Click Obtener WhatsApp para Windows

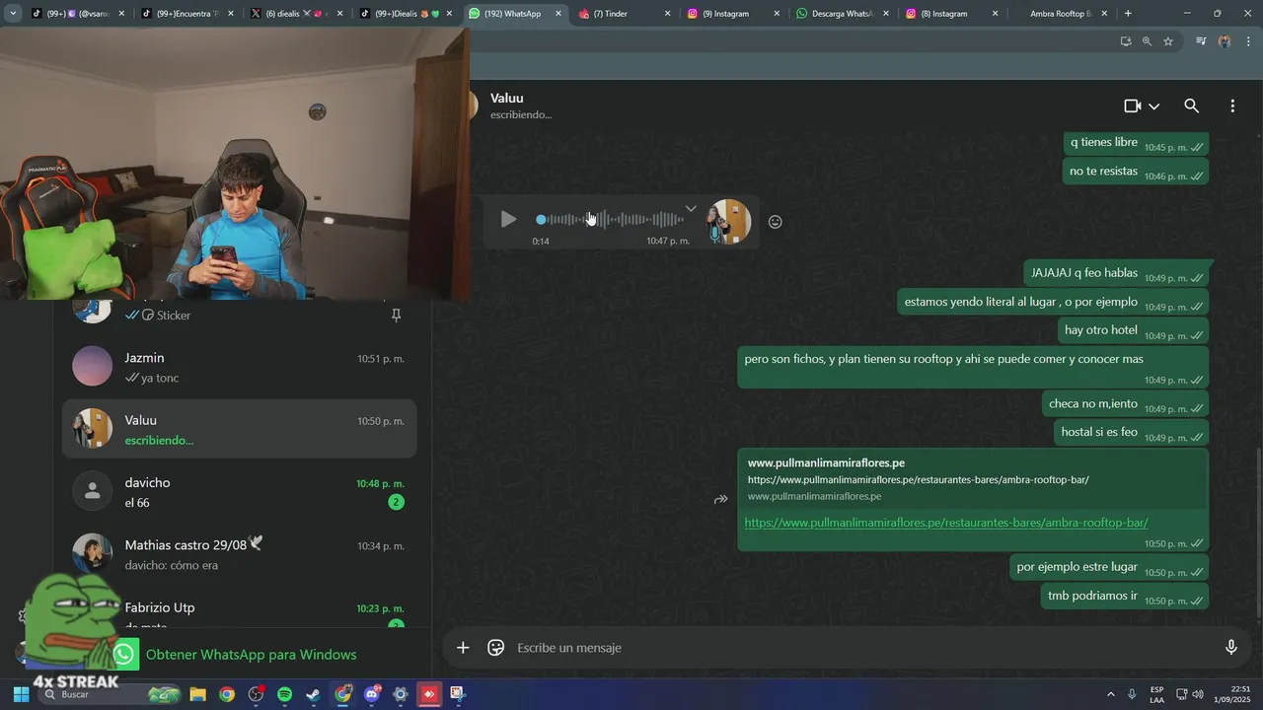click(251, 655)
